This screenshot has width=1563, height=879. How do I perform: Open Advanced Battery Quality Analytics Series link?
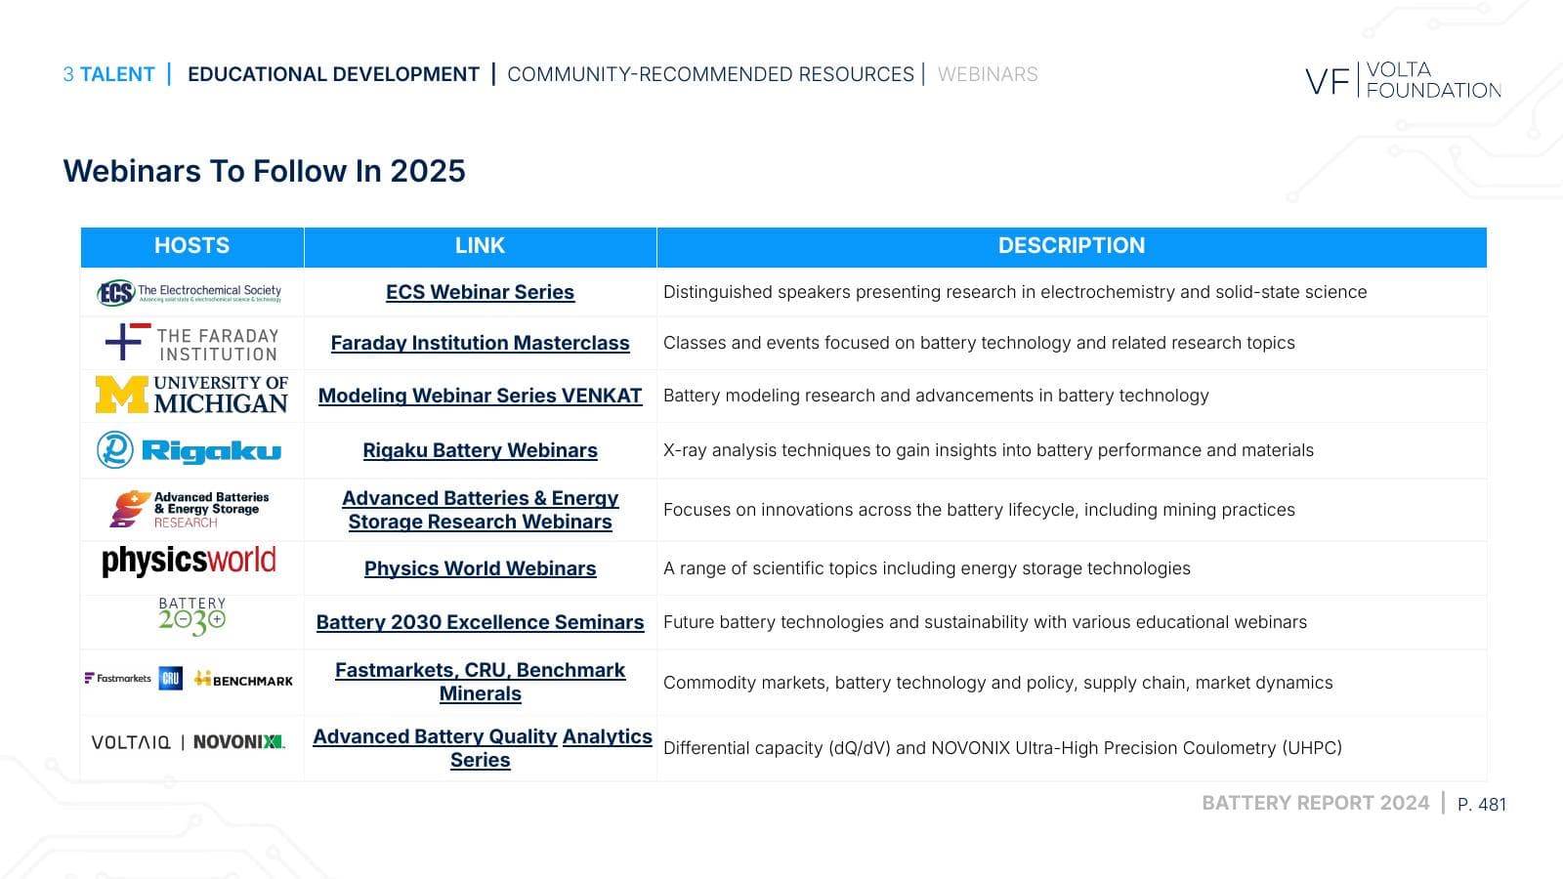[x=482, y=748]
